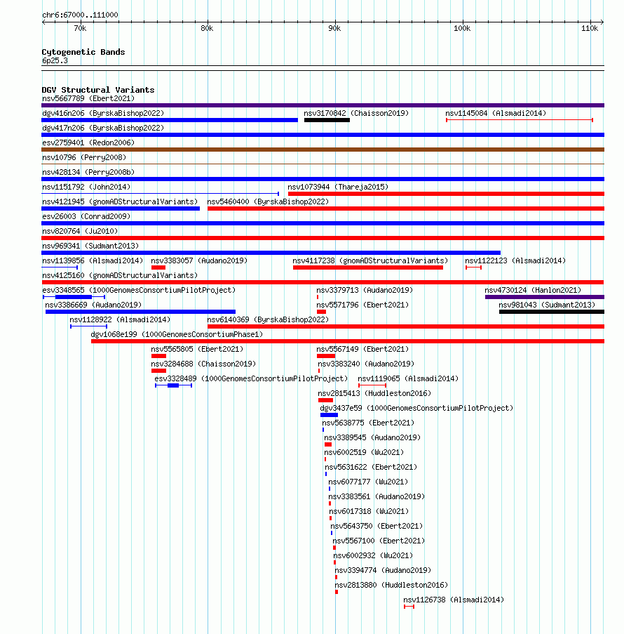Click esv3328489 (1000GenomesConsortiumPilotProject) label

click(251, 379)
